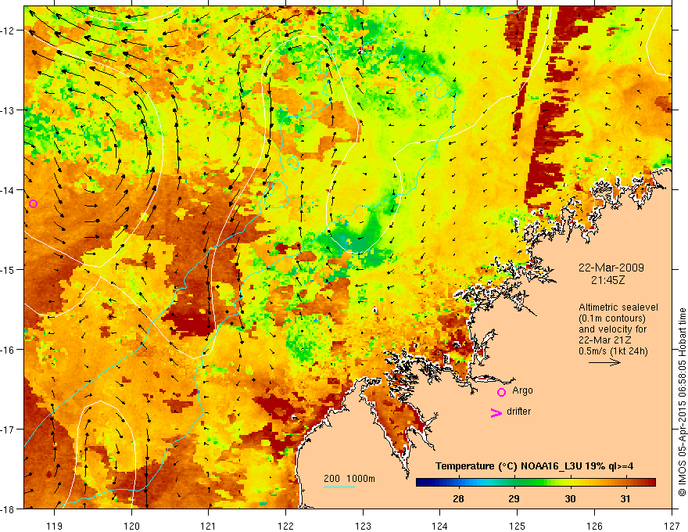The image size is (688, 532).
Task: Click latitude axis label -12
Action: click(9, 31)
